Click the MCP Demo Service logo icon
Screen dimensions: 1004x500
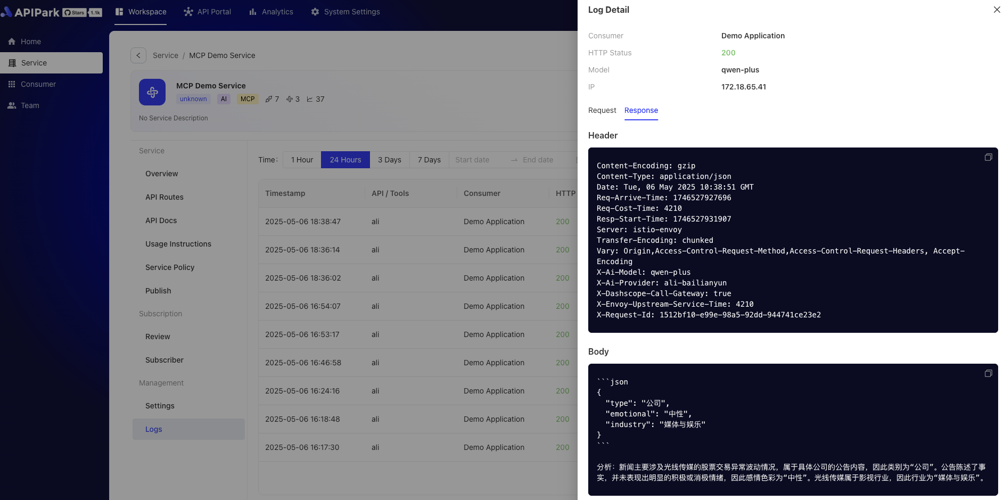point(152,92)
